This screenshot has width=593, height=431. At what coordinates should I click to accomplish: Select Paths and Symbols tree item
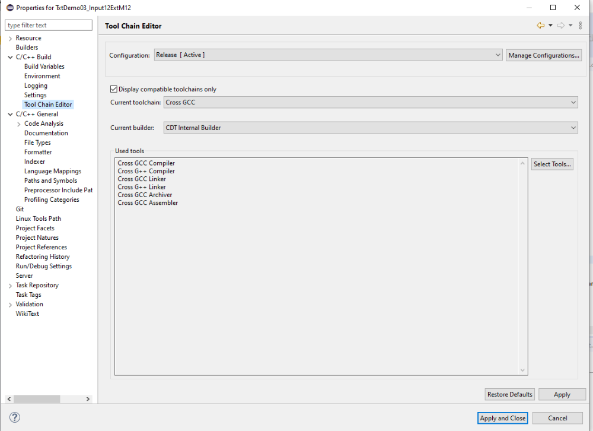[50, 180]
